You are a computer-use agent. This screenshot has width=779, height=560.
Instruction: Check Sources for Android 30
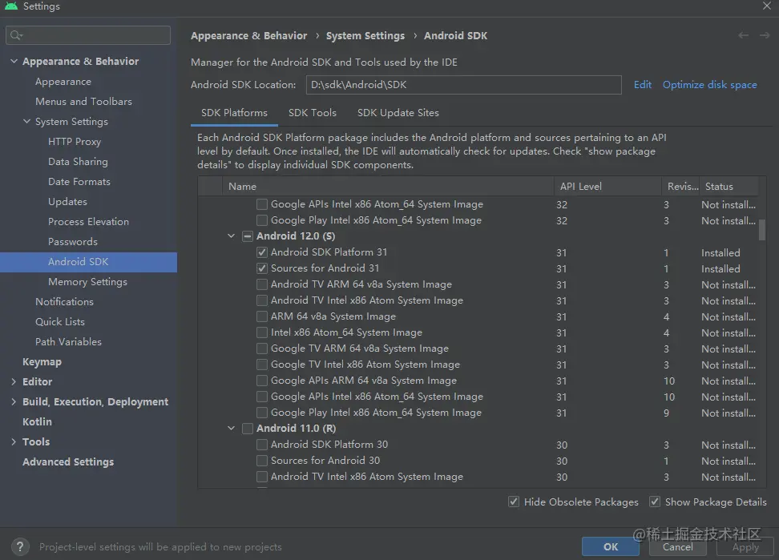[x=262, y=460]
